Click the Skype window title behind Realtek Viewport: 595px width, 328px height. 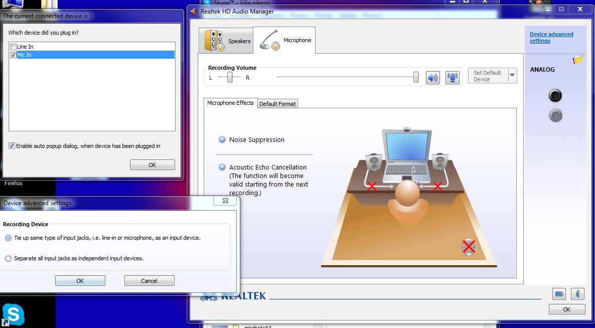243,3
